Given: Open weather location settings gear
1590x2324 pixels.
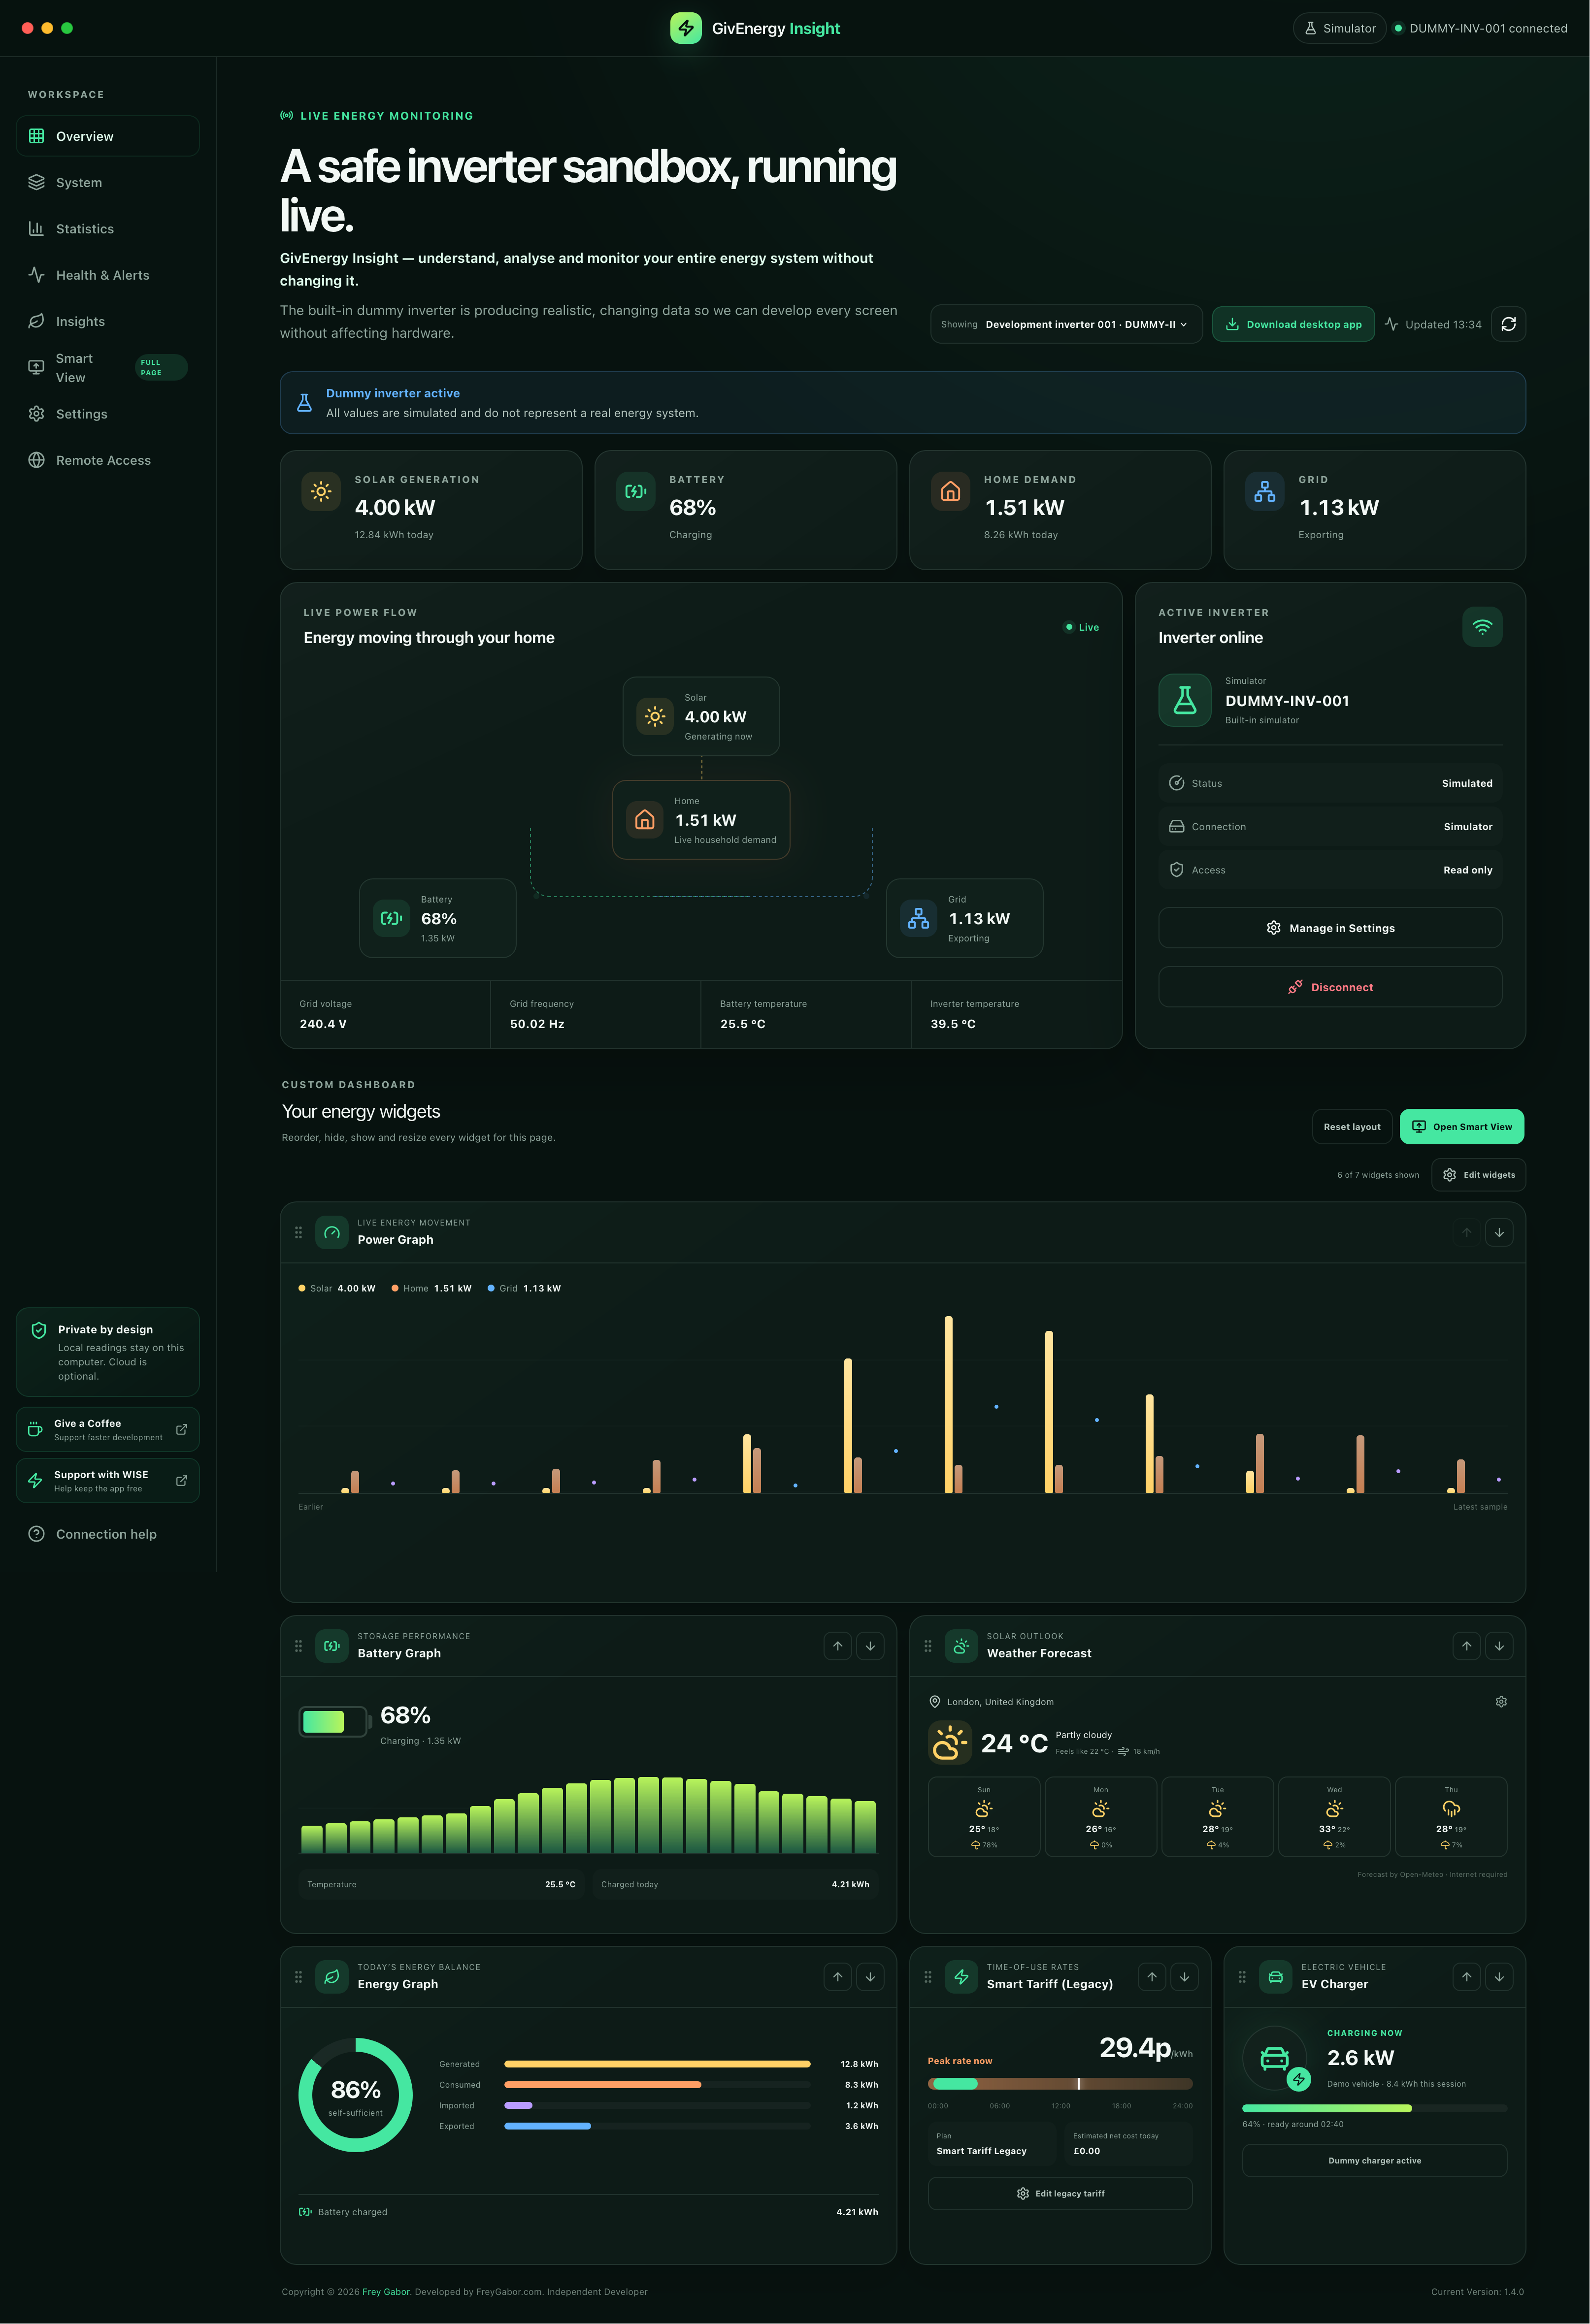Looking at the screenshot, I should click(1501, 1702).
